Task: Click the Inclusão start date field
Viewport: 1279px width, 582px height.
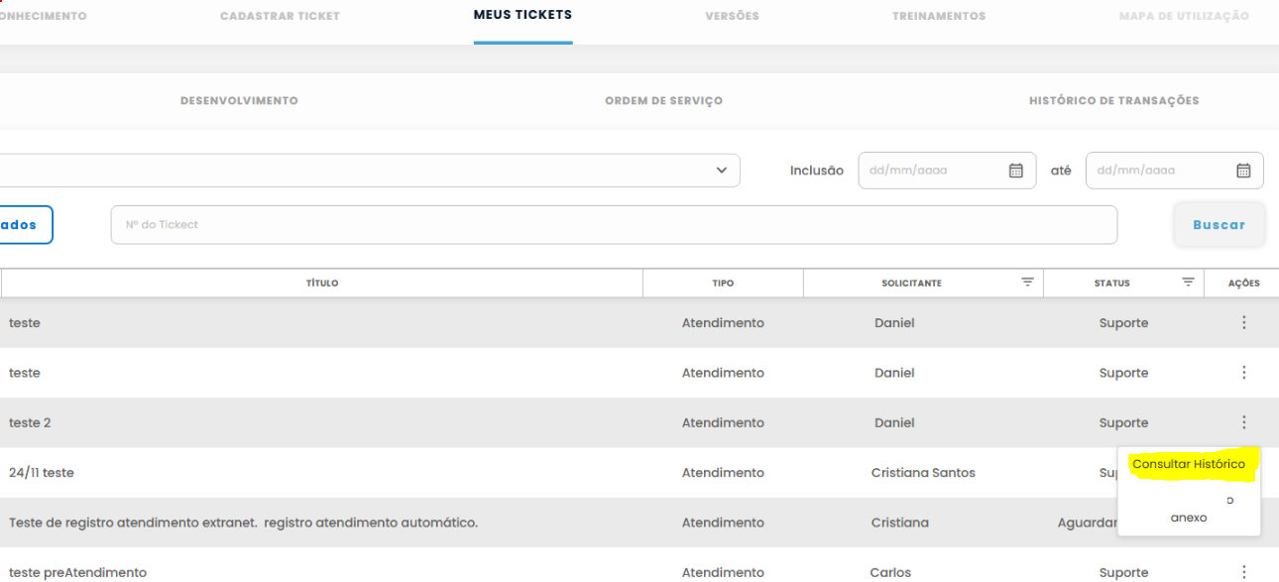Action: [932, 171]
